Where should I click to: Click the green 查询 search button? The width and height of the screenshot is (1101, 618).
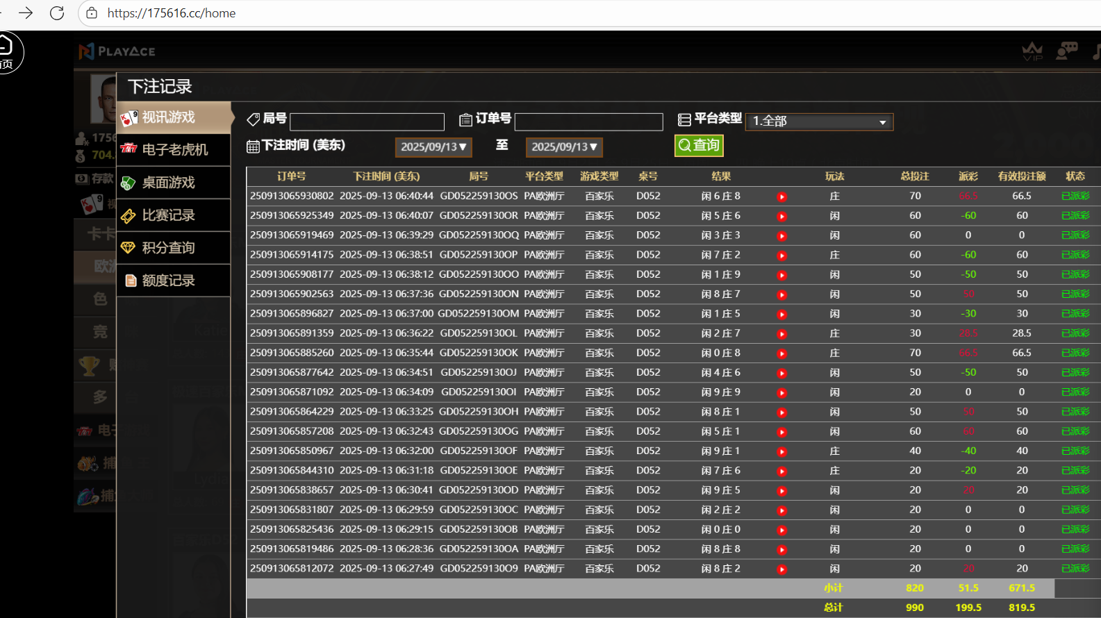699,145
